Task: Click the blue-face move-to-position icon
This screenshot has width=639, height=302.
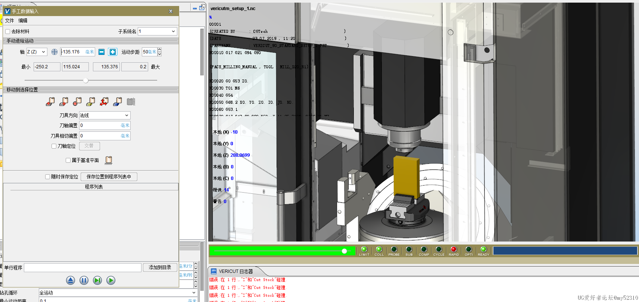Action: [118, 102]
